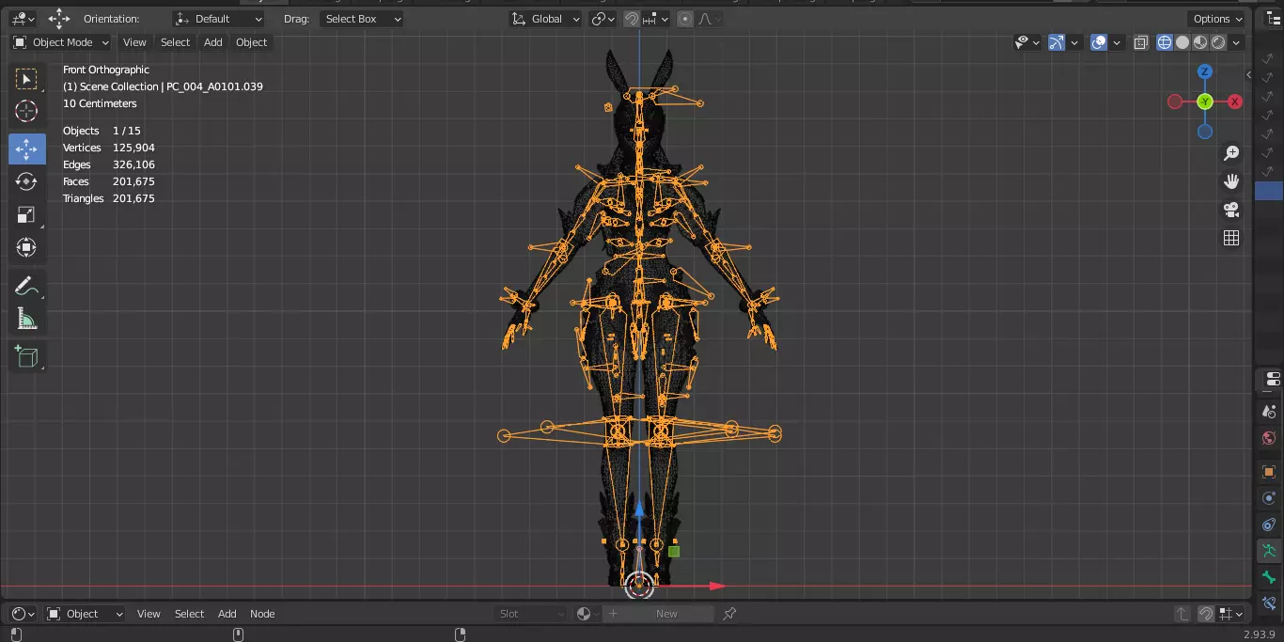Open the overlays options dropdown arrow
This screenshot has width=1284, height=642.
[1116, 42]
